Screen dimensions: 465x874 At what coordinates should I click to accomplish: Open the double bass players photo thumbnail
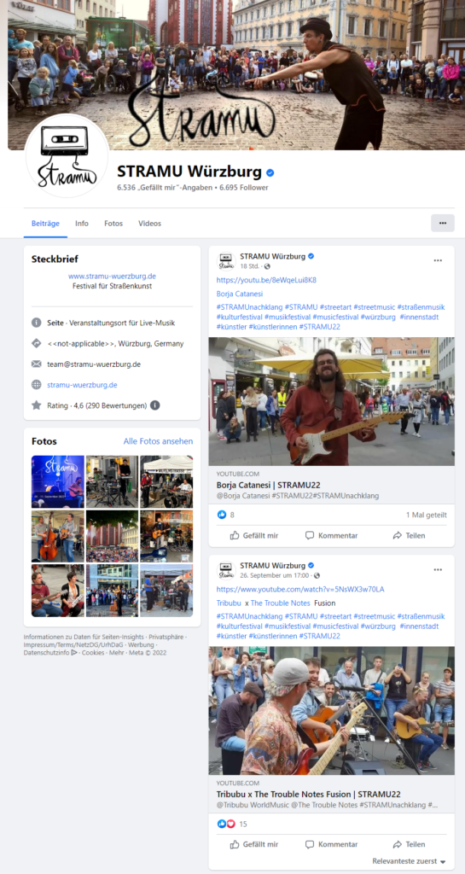click(58, 536)
